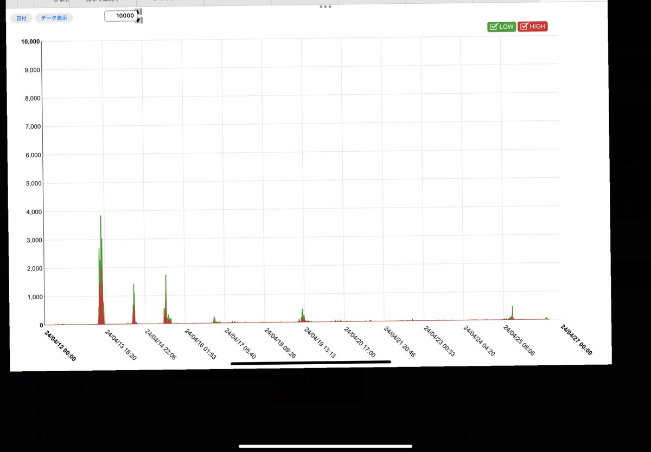
Task: Click the データ表示 button
Action: tap(54, 18)
